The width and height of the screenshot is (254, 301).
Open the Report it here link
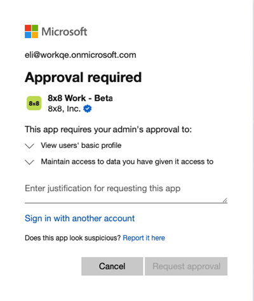[x=144, y=238]
